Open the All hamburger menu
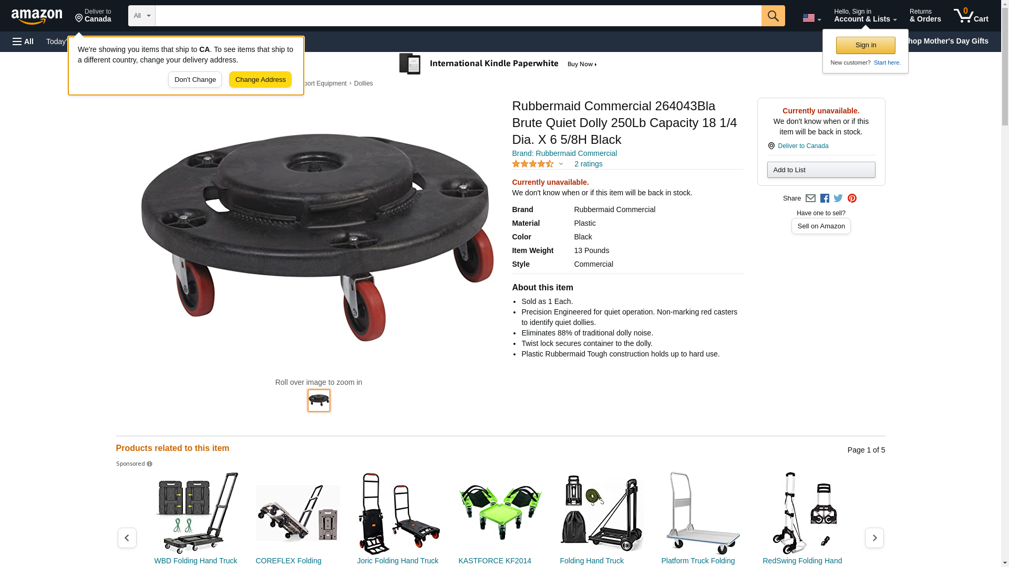The height and width of the screenshot is (567, 1009). coord(23,41)
